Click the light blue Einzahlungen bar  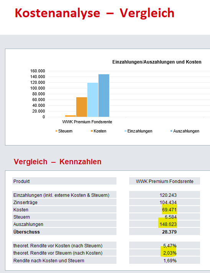[x=93, y=100]
